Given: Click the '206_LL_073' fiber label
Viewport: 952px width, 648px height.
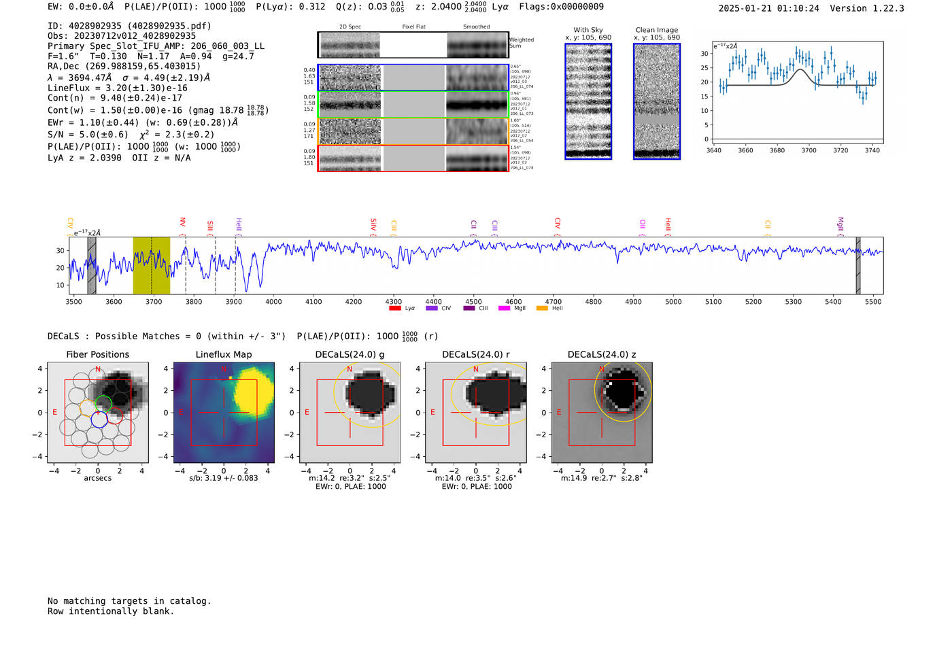Looking at the screenshot, I should 522,114.
